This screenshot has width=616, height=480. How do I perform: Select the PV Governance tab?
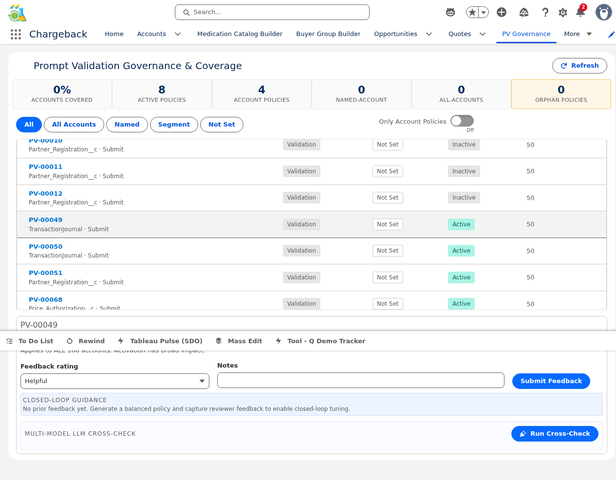point(526,34)
